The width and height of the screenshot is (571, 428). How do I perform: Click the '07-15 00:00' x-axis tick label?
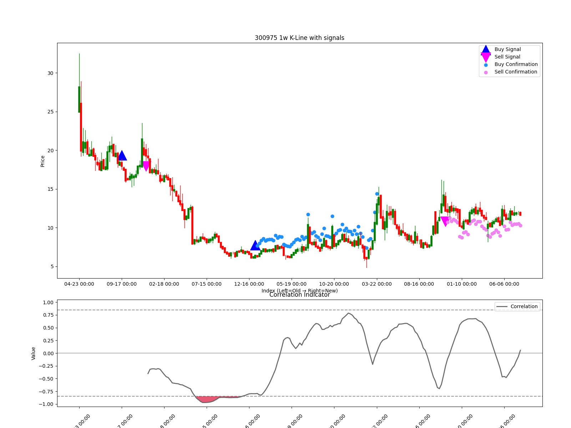(x=207, y=284)
